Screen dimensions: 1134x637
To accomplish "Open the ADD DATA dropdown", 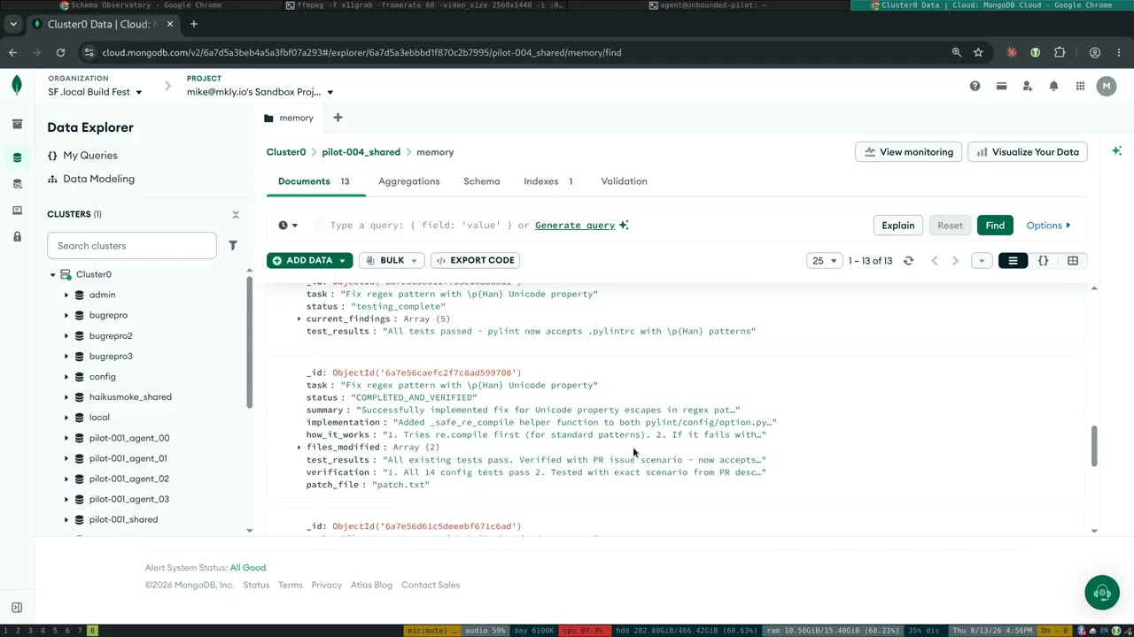I will click(x=309, y=260).
